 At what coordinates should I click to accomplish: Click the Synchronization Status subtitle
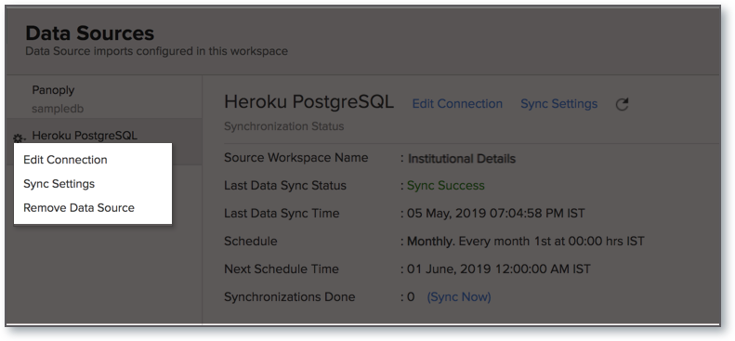tap(284, 126)
